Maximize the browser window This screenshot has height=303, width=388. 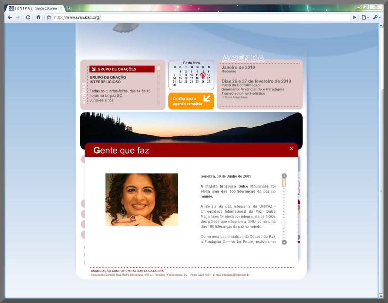coord(366,7)
